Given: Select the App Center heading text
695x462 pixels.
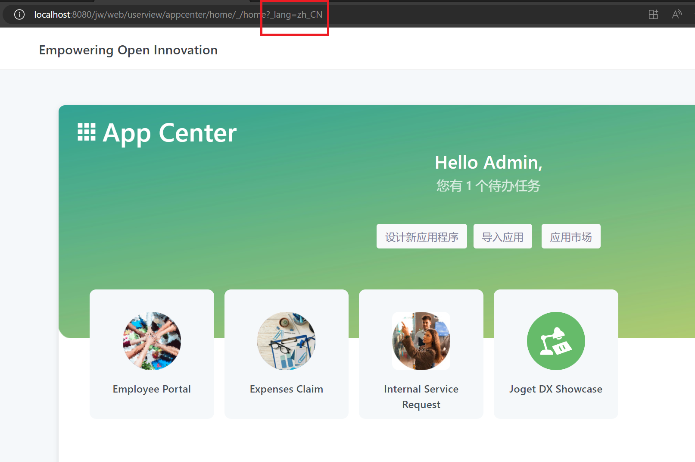Looking at the screenshot, I should click(169, 133).
